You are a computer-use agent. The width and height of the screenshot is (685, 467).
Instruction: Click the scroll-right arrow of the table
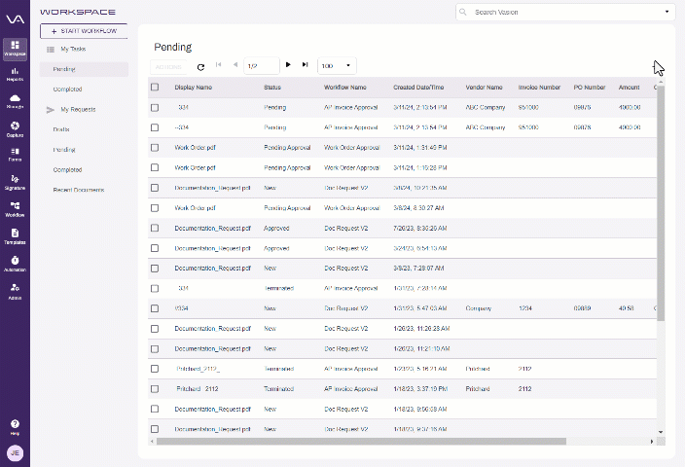click(x=652, y=442)
